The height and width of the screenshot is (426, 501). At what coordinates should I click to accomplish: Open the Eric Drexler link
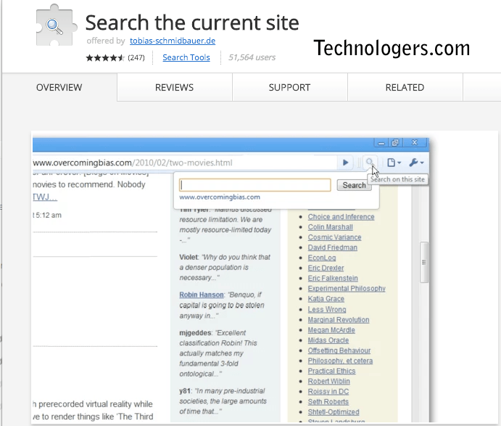(x=326, y=268)
